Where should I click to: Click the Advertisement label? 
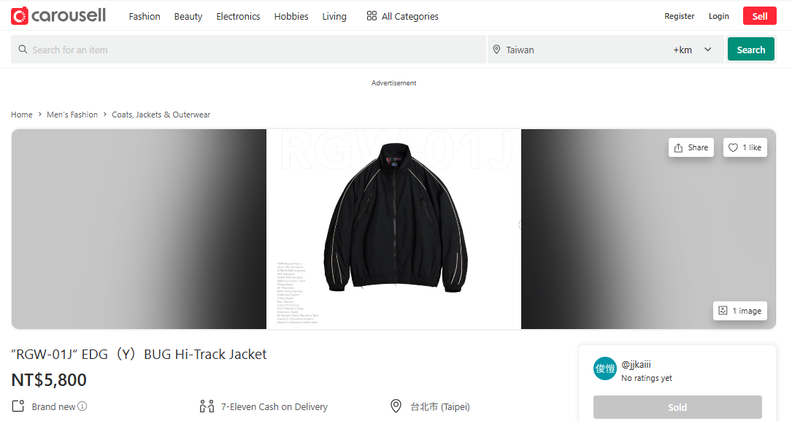tap(394, 82)
